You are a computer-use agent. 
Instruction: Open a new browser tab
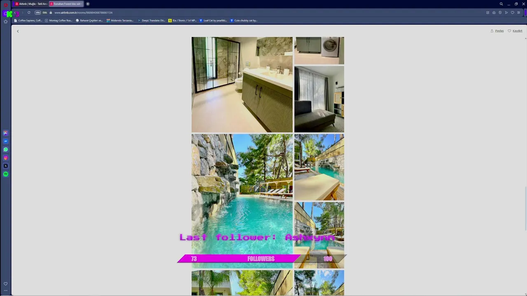[88, 4]
